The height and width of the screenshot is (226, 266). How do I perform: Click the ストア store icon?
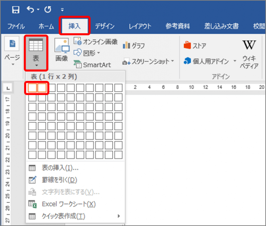(x=187, y=45)
